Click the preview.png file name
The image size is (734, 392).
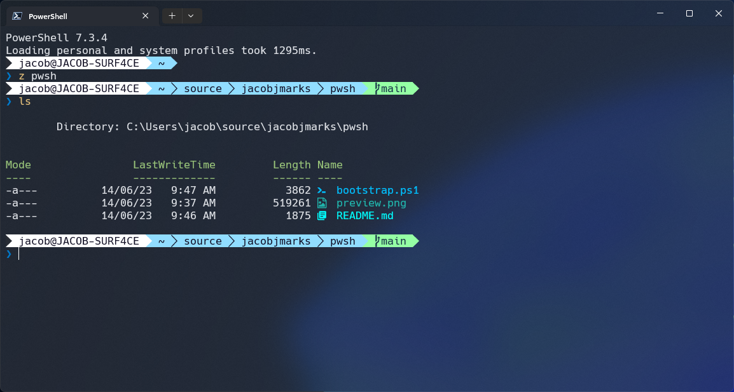[x=371, y=203]
